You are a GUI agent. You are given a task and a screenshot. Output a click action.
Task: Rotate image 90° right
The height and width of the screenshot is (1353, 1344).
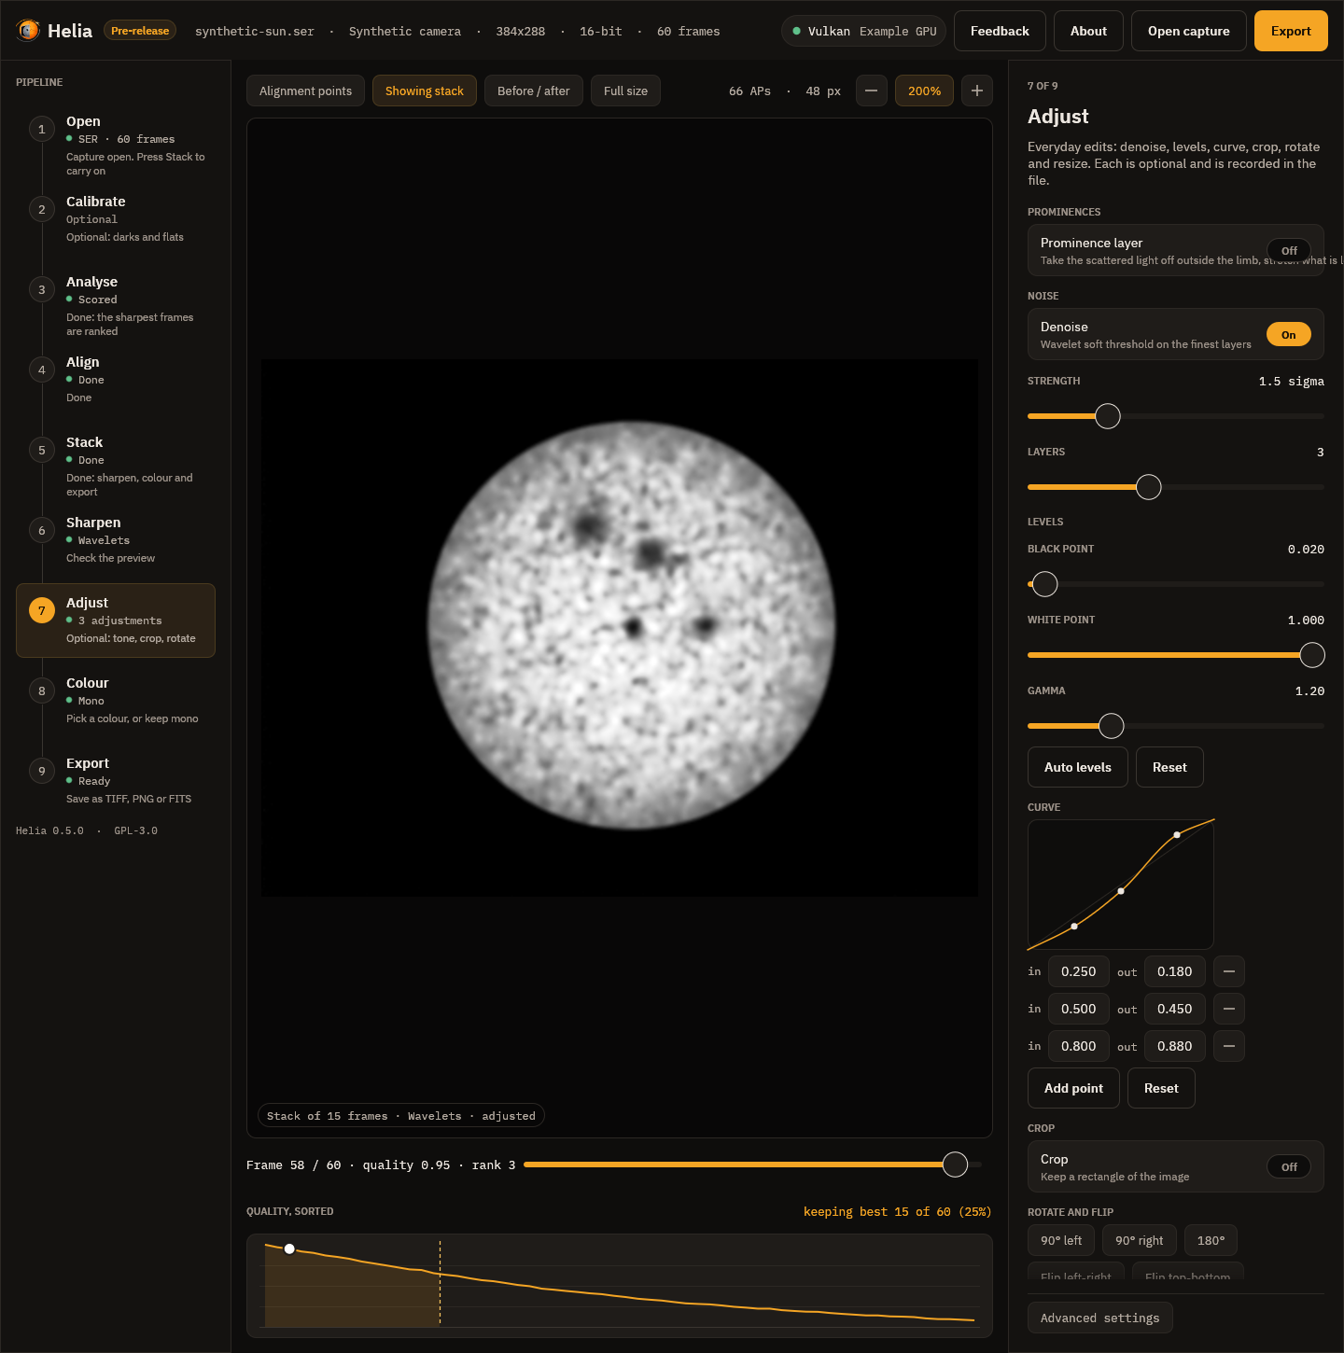coord(1140,1240)
